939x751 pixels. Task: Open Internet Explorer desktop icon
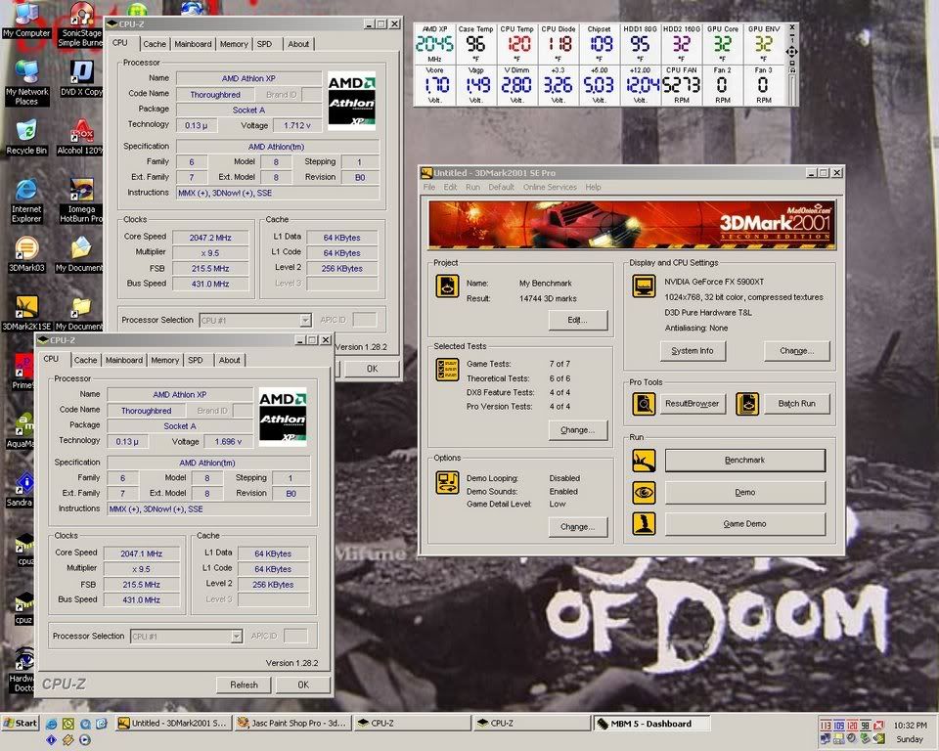point(26,200)
